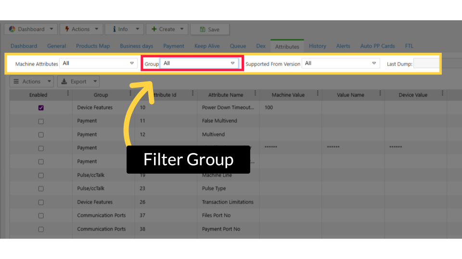Enable the Files Port No checkbox
Image resolution: width=462 pixels, height=259 pixels.
tap(41, 216)
